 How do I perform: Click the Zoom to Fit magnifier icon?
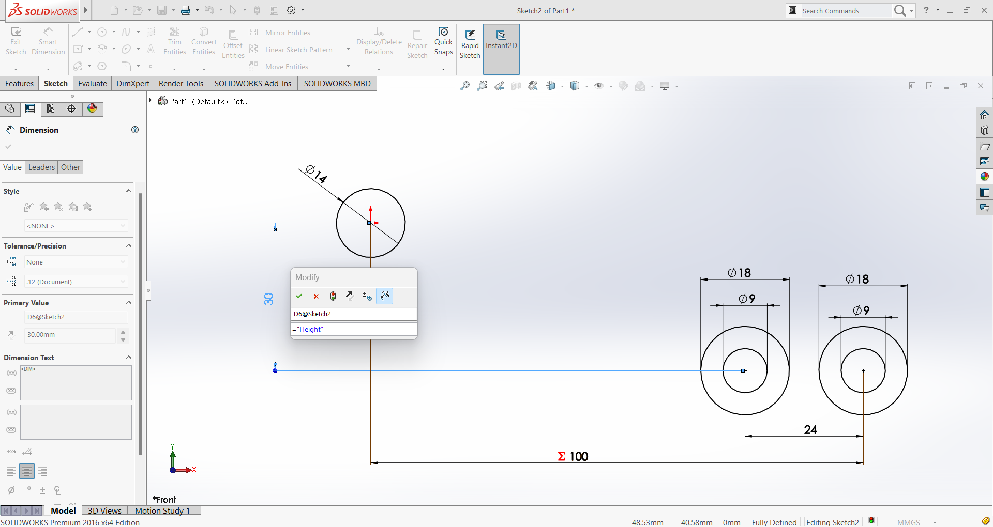click(465, 86)
